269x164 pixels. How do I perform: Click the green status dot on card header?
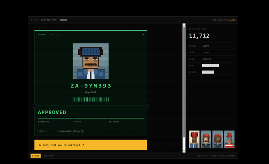(x=143, y=34)
